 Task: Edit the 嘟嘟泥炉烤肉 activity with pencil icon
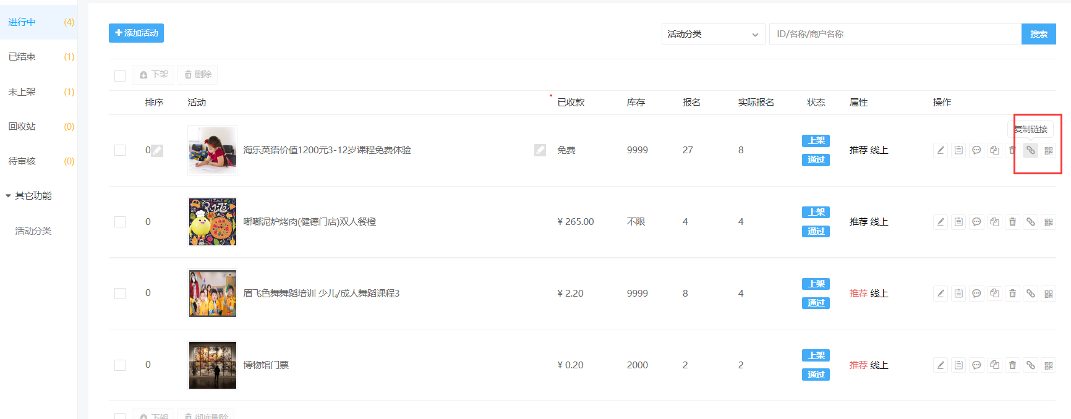[x=941, y=222]
